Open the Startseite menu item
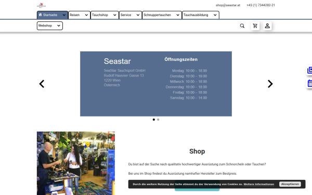312x195 pixels. click(x=53, y=15)
